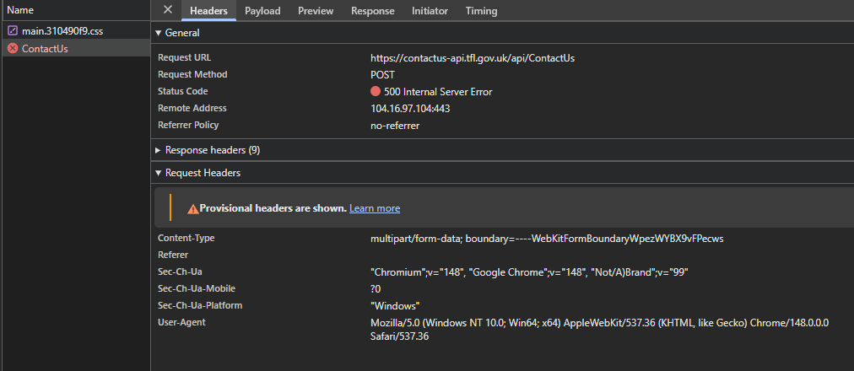Click the Referrer Policy label
The image size is (854, 371).
pos(188,125)
